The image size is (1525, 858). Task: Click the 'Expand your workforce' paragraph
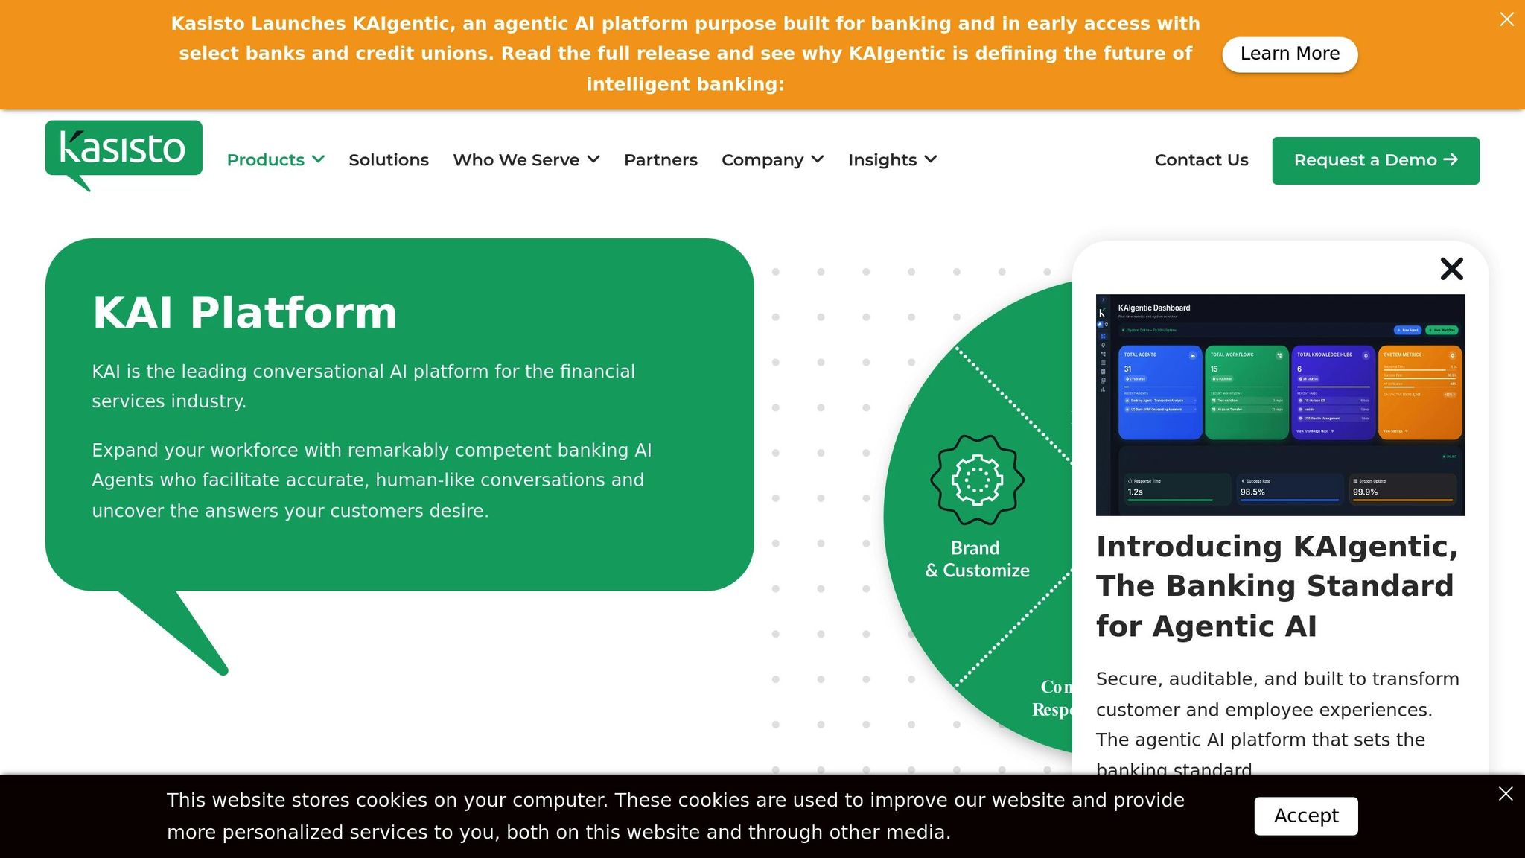tap(372, 480)
